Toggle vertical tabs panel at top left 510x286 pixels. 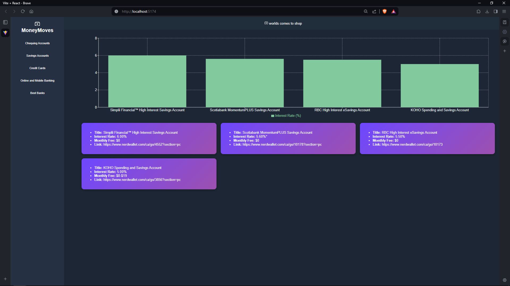(x=5, y=22)
